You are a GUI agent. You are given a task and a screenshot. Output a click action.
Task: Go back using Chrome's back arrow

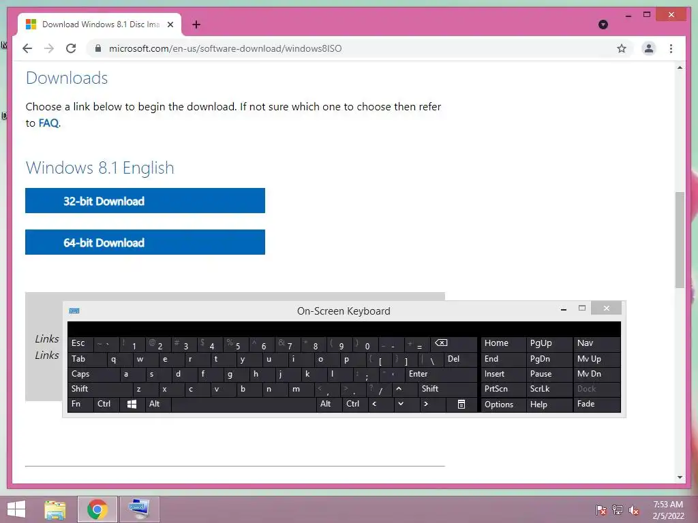tap(27, 48)
